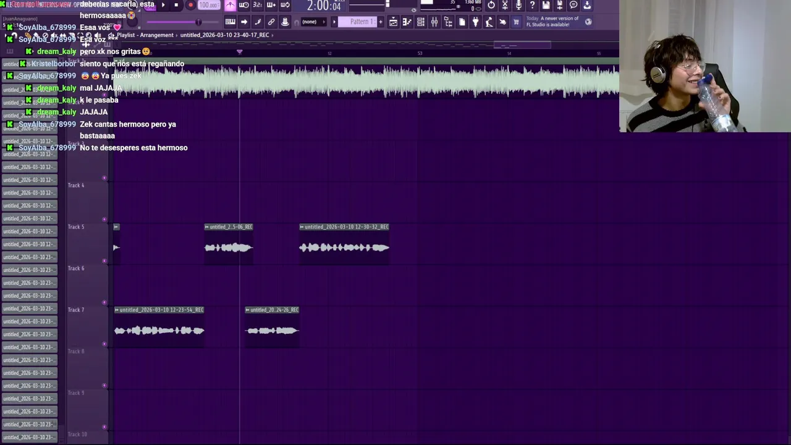Screen dimensions: 791x445
Task: Start playback with the Play button
Action: (163, 5)
